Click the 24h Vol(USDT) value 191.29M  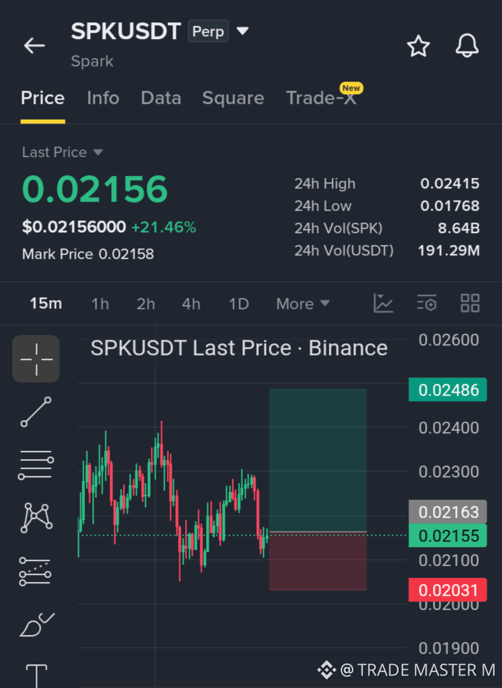click(448, 250)
